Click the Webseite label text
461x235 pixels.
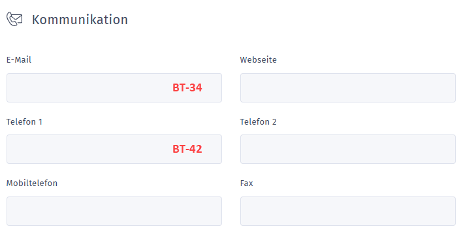(x=258, y=59)
